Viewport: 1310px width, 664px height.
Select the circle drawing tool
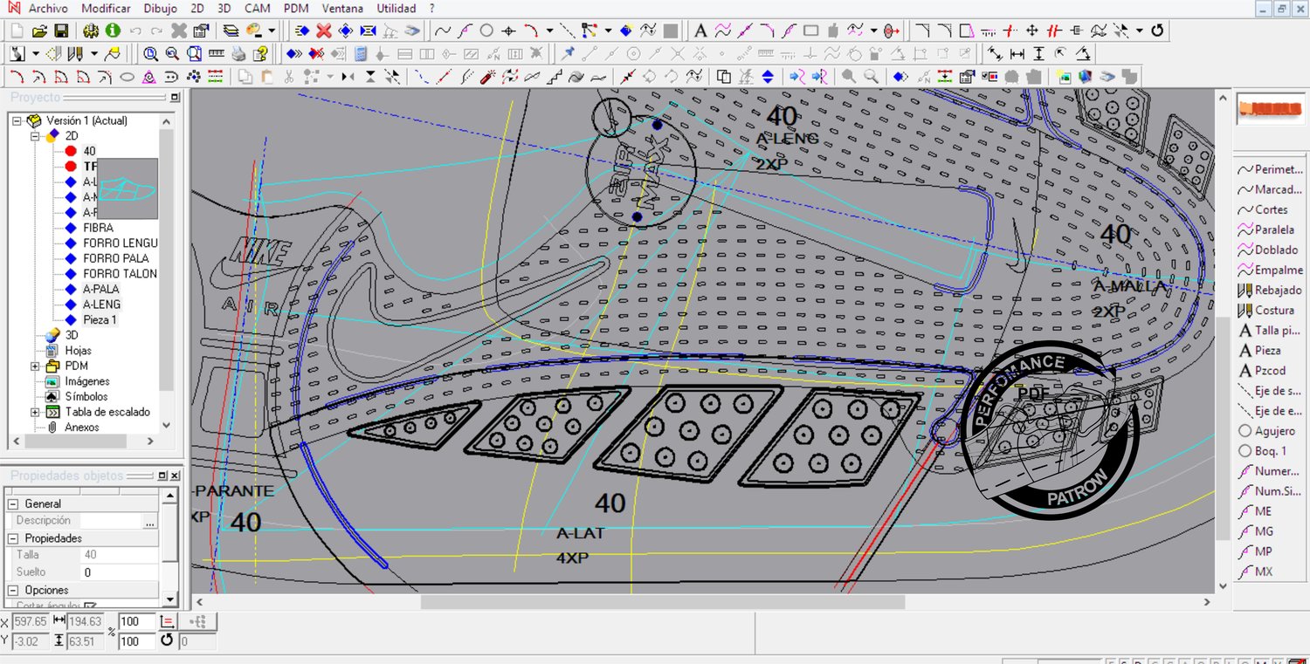pyautogui.click(x=486, y=31)
